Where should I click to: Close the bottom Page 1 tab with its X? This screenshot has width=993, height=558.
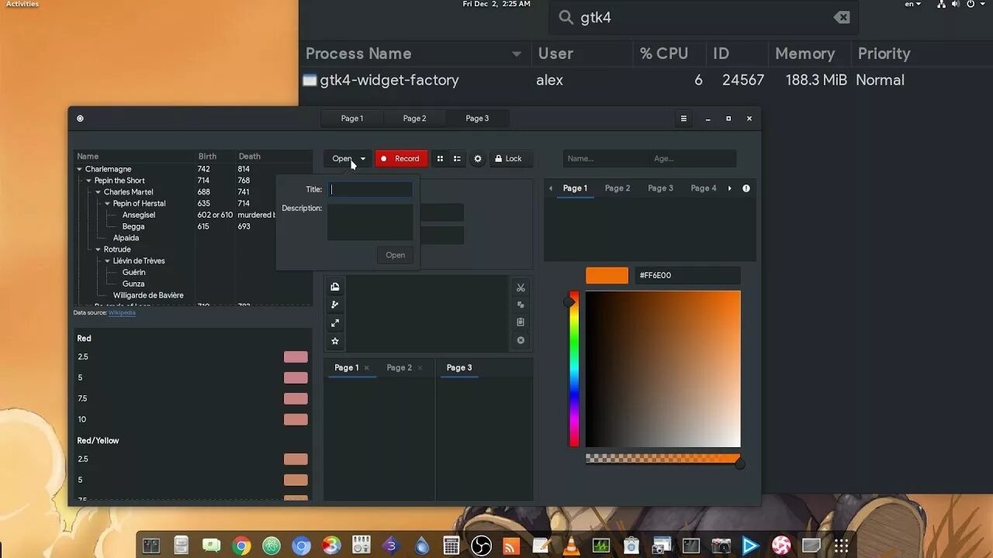367,368
